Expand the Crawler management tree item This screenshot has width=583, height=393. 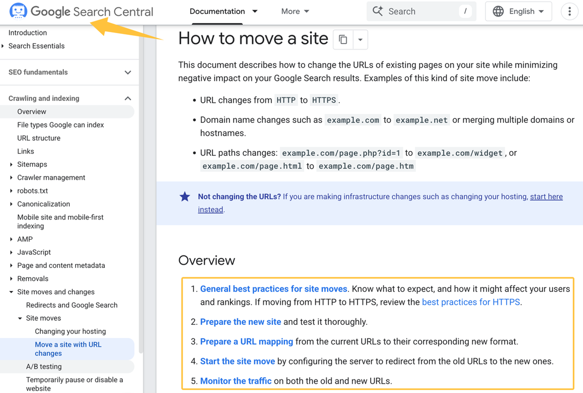[11, 178]
